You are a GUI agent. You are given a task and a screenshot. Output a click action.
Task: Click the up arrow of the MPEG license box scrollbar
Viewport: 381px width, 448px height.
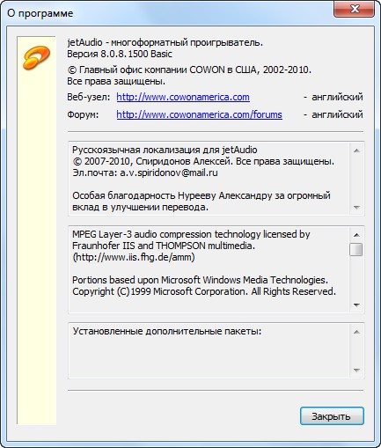(x=356, y=235)
